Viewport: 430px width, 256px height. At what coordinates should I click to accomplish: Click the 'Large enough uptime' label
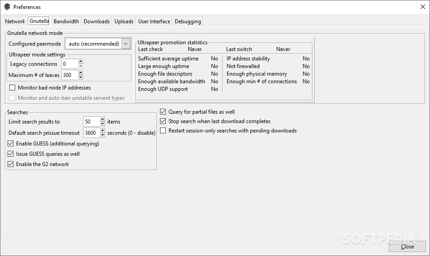(164, 66)
